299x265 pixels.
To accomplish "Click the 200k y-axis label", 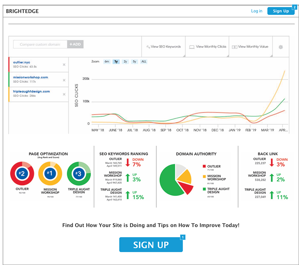I will pos(86,79).
